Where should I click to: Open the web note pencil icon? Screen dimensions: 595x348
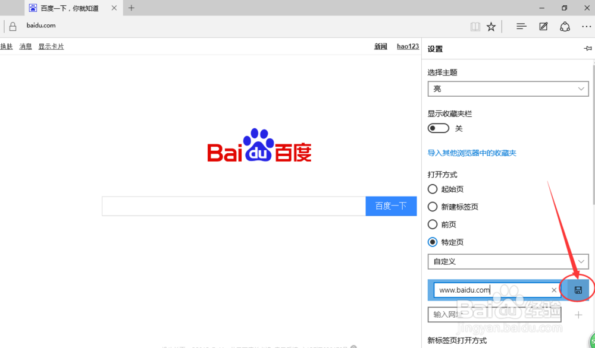pyautogui.click(x=543, y=26)
